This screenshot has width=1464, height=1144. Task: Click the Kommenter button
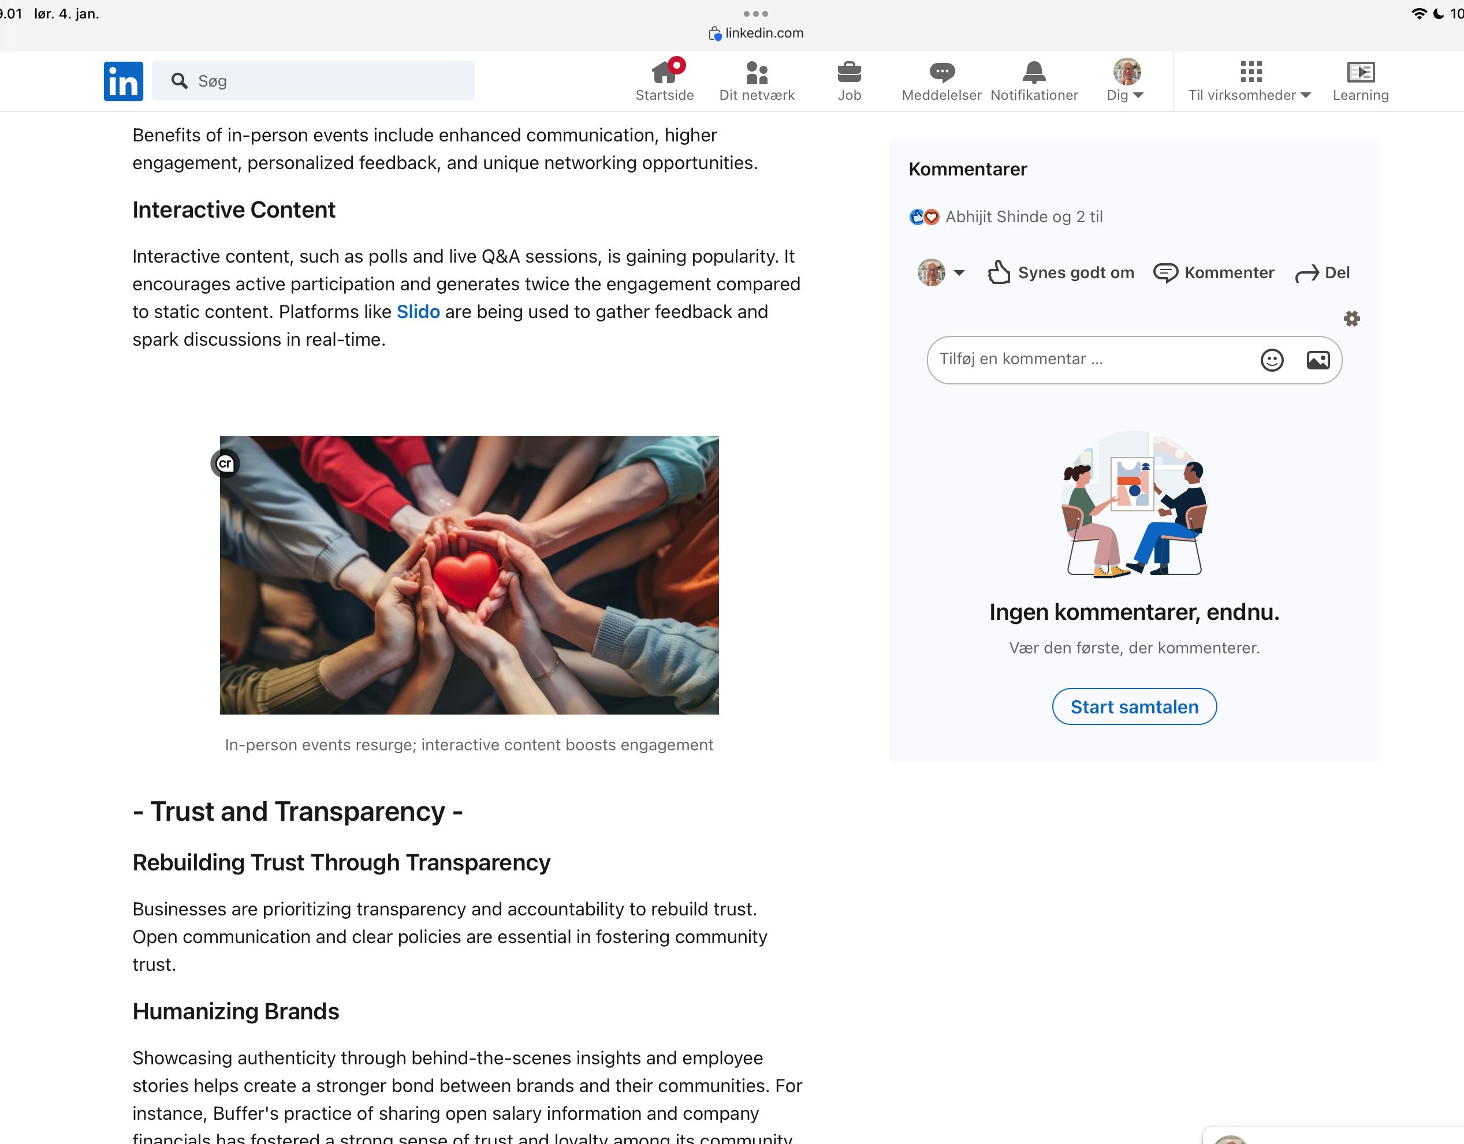click(1214, 273)
